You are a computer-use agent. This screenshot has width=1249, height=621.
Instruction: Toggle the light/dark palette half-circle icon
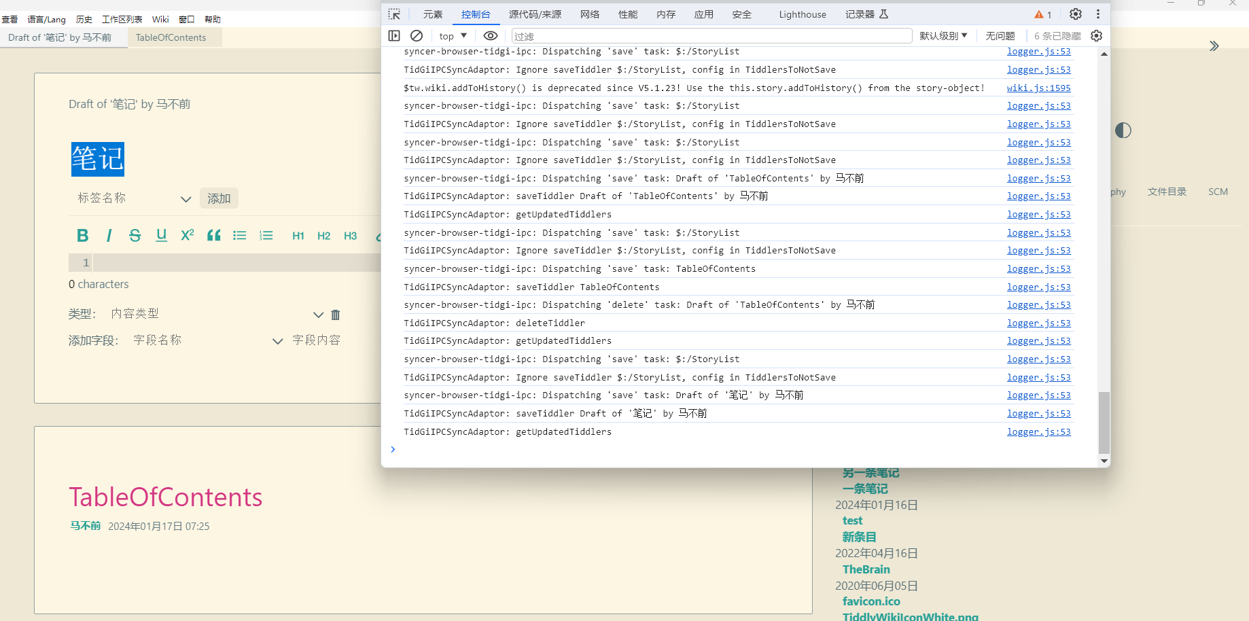coord(1123,130)
